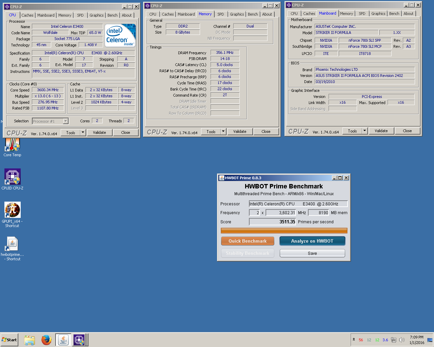Click the Command Rate 2T value

(x=225, y=95)
